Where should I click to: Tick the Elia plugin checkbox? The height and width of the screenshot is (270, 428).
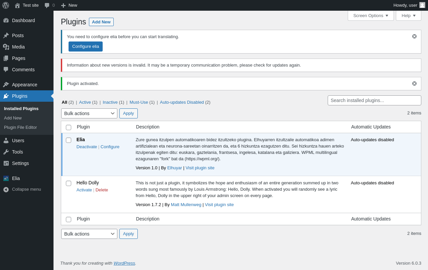click(x=69, y=140)
